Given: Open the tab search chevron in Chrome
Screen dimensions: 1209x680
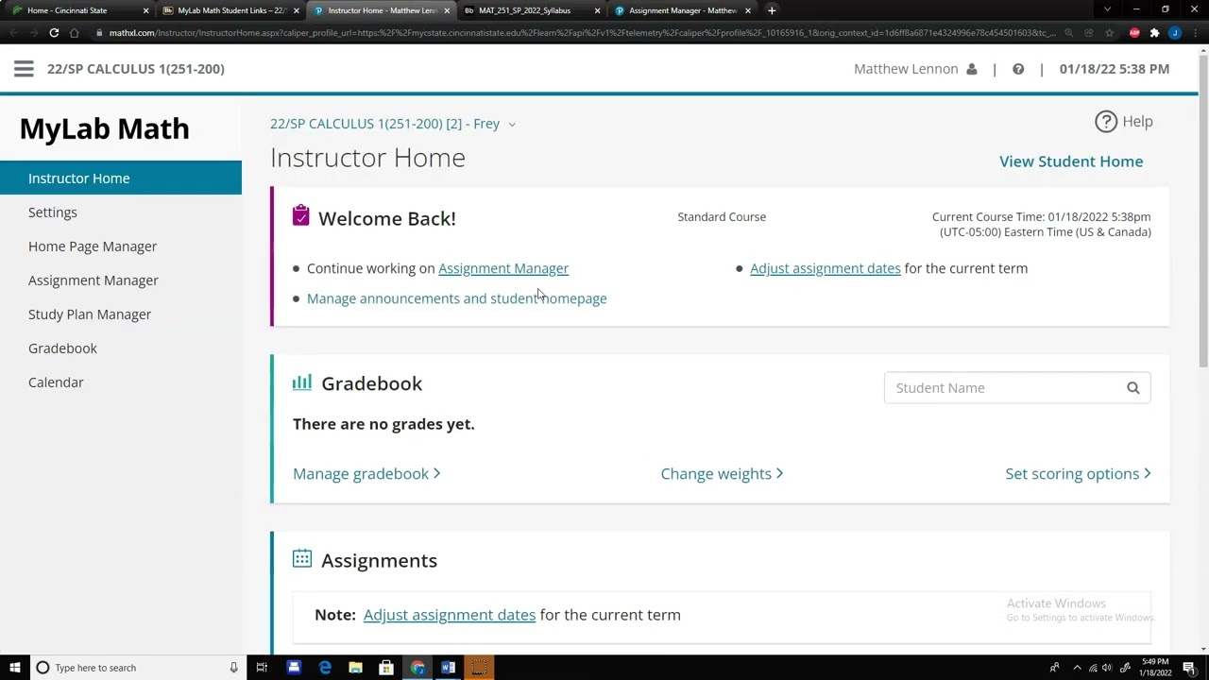Looking at the screenshot, I should 1108,9.
